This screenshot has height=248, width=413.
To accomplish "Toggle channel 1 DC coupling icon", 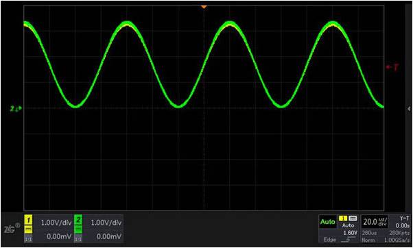I will 28,230.
